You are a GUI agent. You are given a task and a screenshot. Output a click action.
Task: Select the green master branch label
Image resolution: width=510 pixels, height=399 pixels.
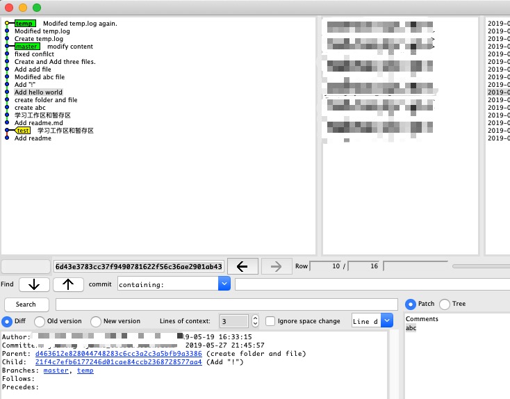tap(26, 47)
